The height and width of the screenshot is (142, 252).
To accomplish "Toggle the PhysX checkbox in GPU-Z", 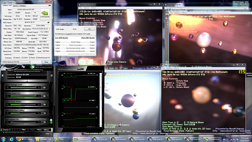I will tap(30, 58).
